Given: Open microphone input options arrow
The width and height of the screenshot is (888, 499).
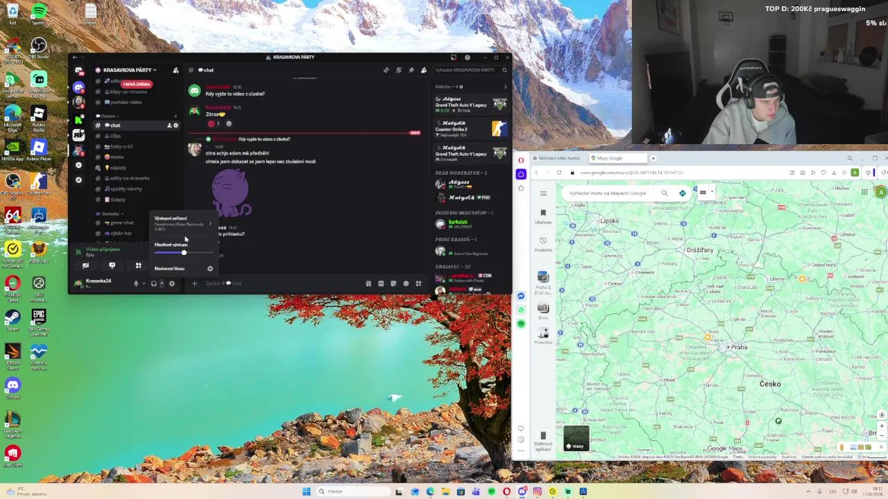Looking at the screenshot, I should [x=144, y=283].
